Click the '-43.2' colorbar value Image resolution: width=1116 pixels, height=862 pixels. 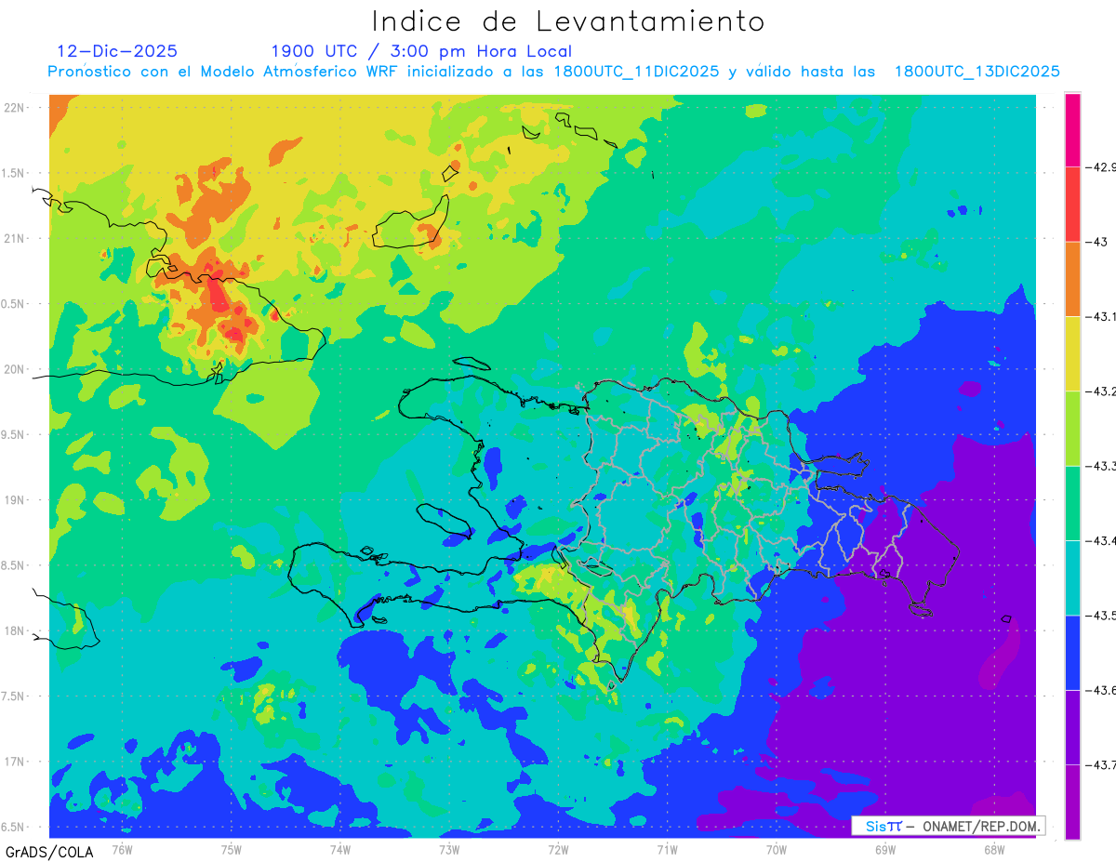tap(1101, 391)
